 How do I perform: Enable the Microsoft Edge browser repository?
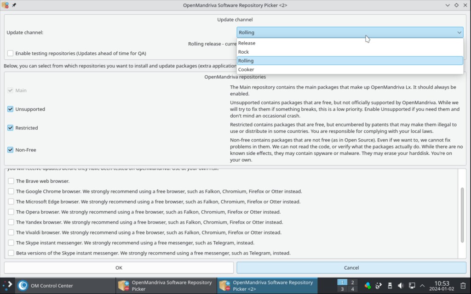click(11, 201)
